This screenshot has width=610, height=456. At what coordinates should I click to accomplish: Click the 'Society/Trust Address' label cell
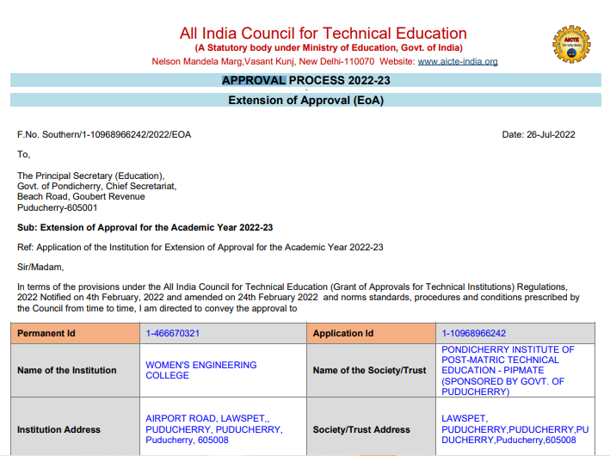[371, 429]
